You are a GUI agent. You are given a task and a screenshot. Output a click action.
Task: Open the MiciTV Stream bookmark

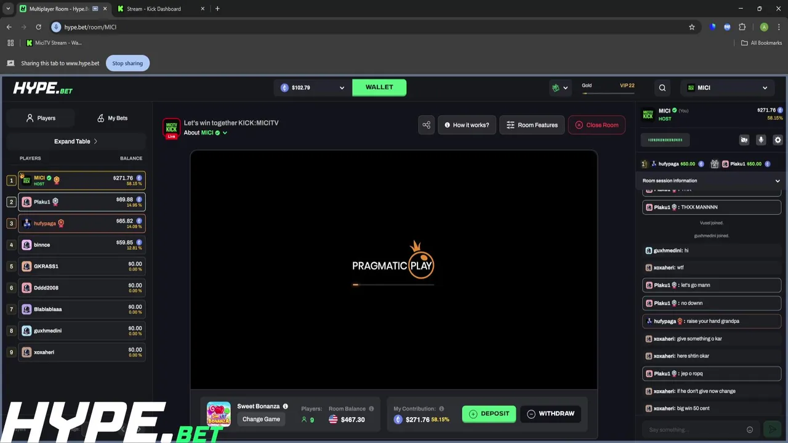[54, 43]
